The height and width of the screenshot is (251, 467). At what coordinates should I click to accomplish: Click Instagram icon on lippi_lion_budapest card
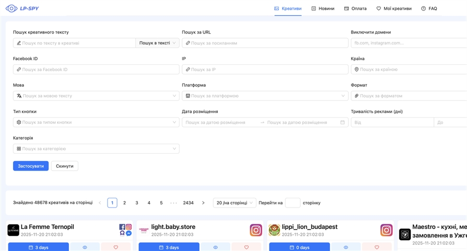pos(386,230)
